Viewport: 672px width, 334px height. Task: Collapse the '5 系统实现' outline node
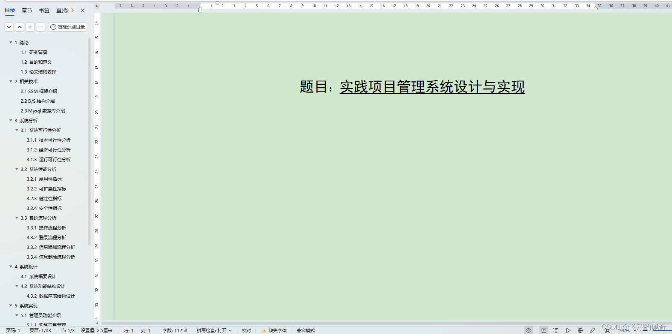pyautogui.click(x=11, y=306)
